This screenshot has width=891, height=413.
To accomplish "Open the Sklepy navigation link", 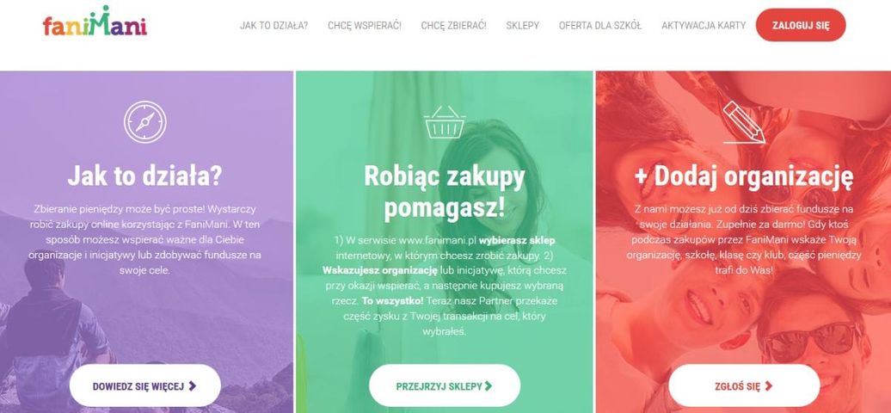I will point(523,26).
